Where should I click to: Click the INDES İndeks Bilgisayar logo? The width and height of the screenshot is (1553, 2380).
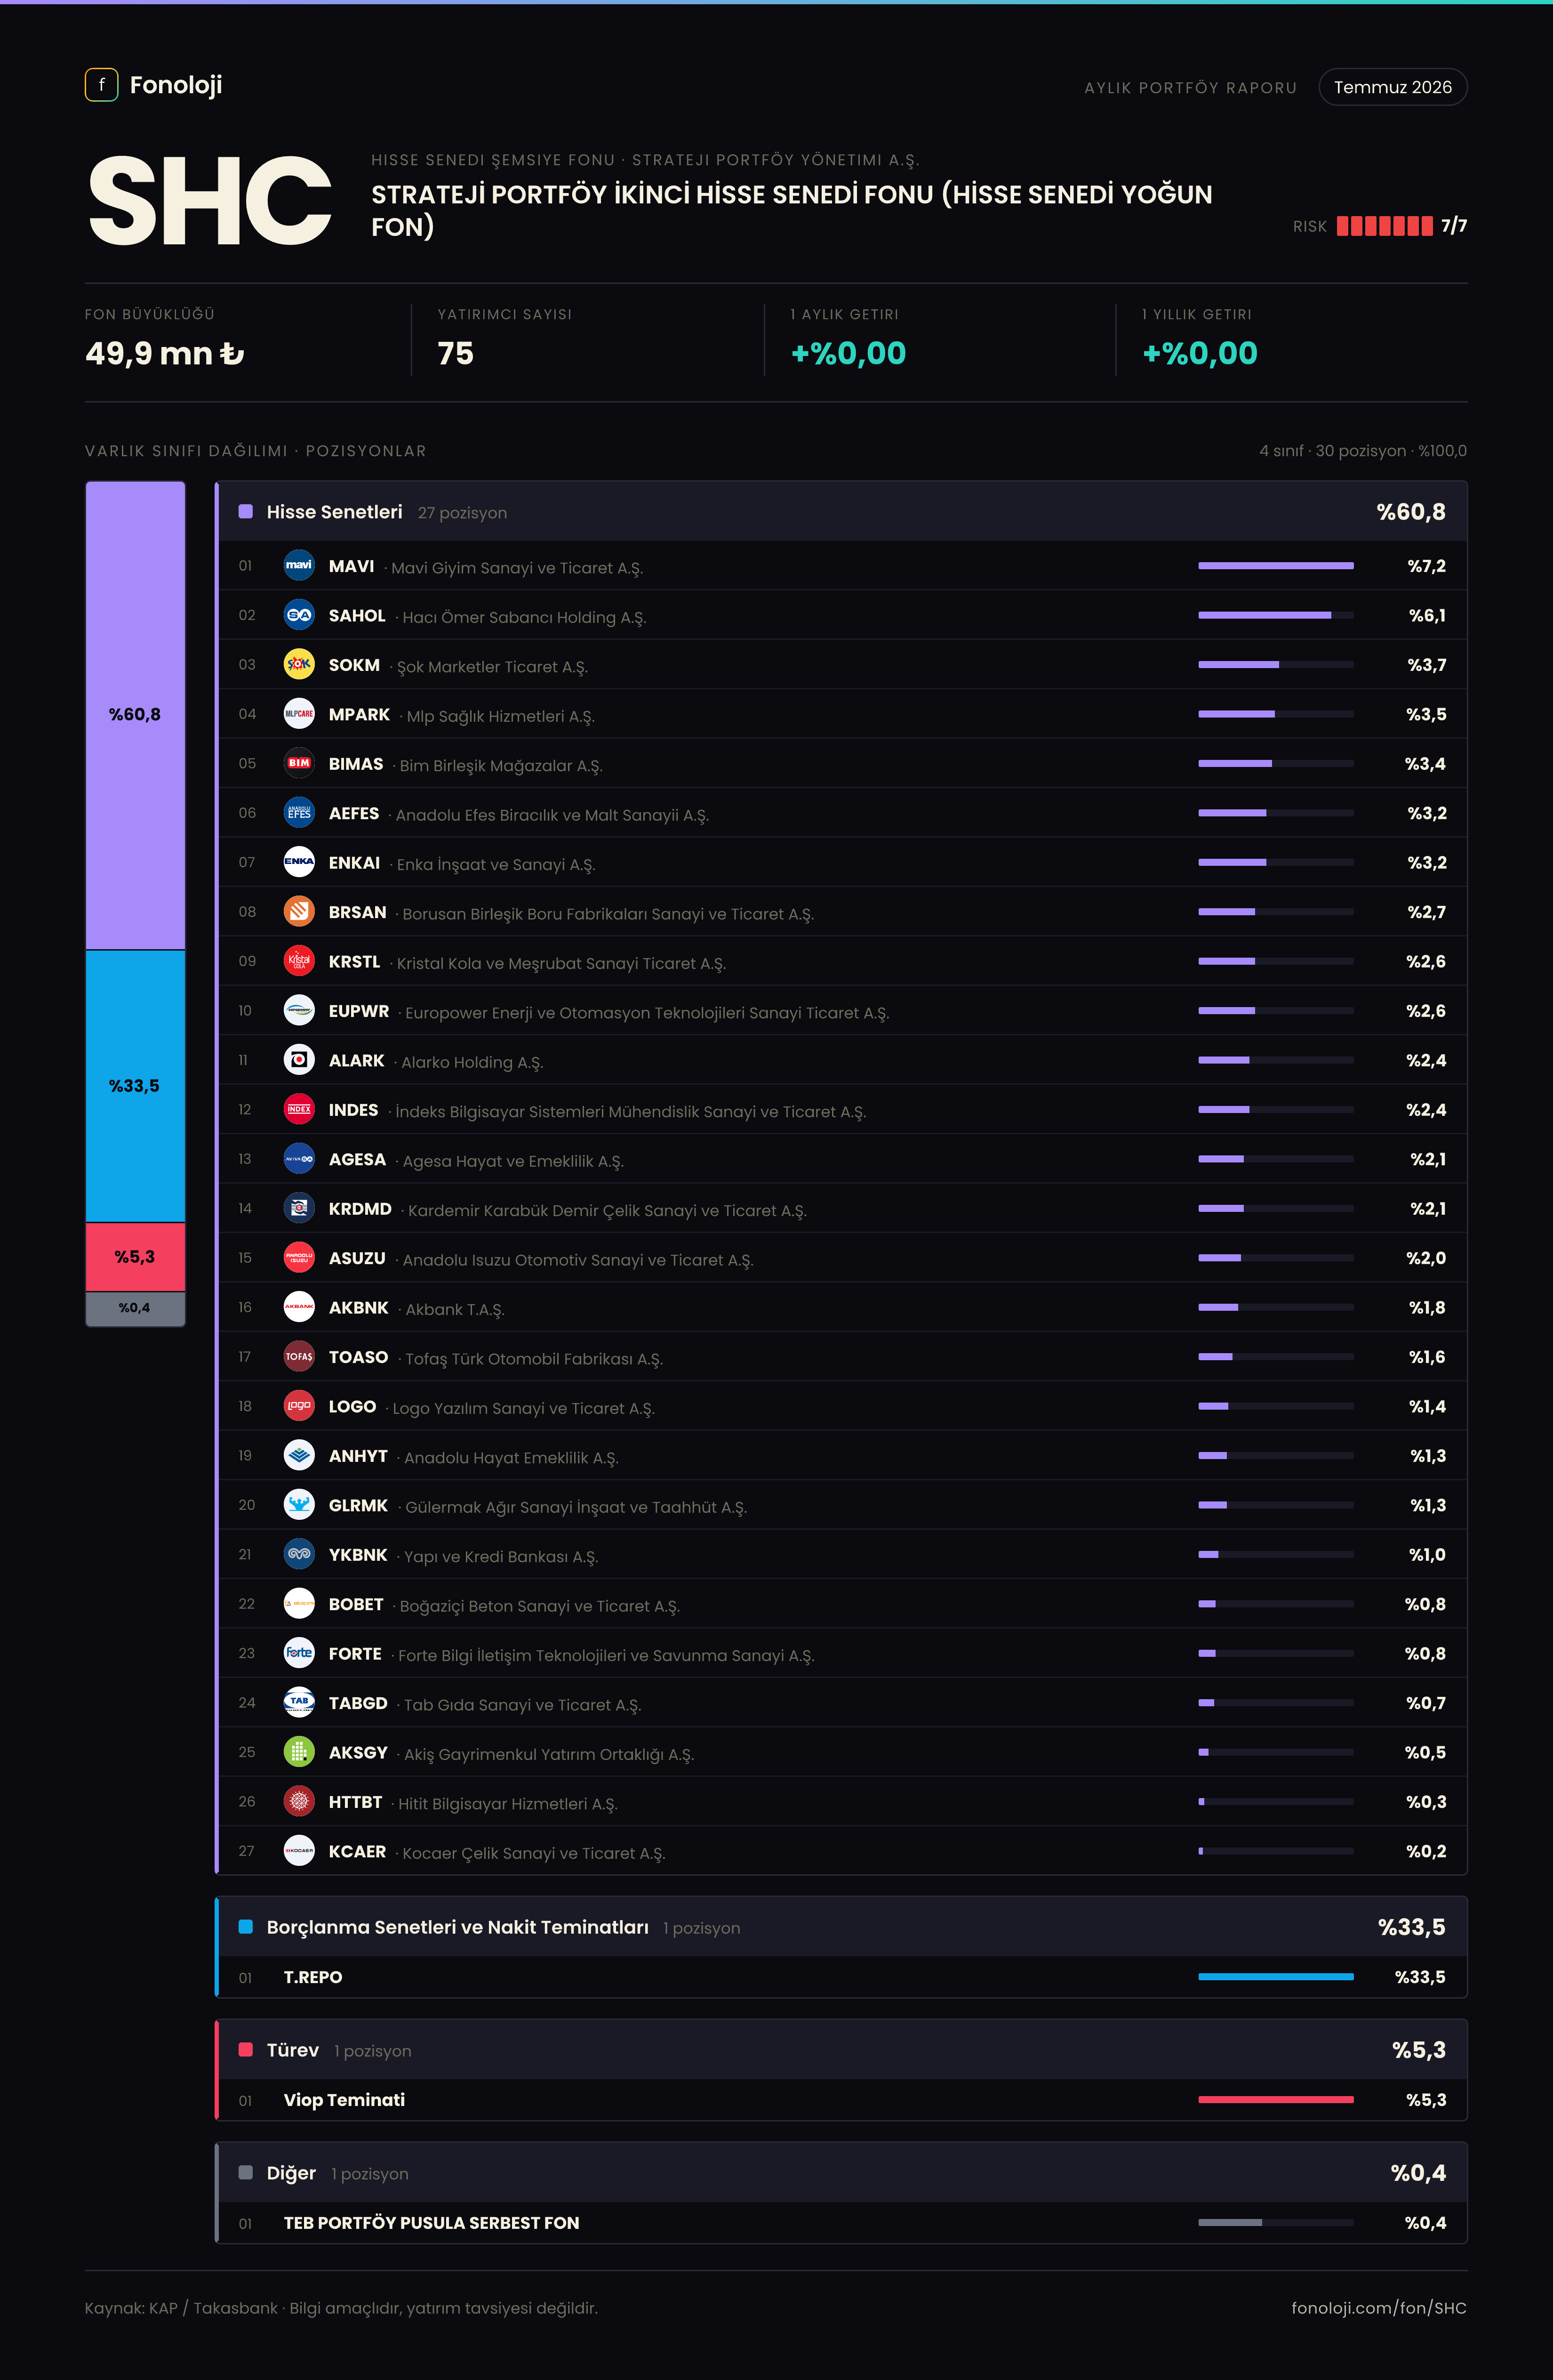click(299, 1109)
